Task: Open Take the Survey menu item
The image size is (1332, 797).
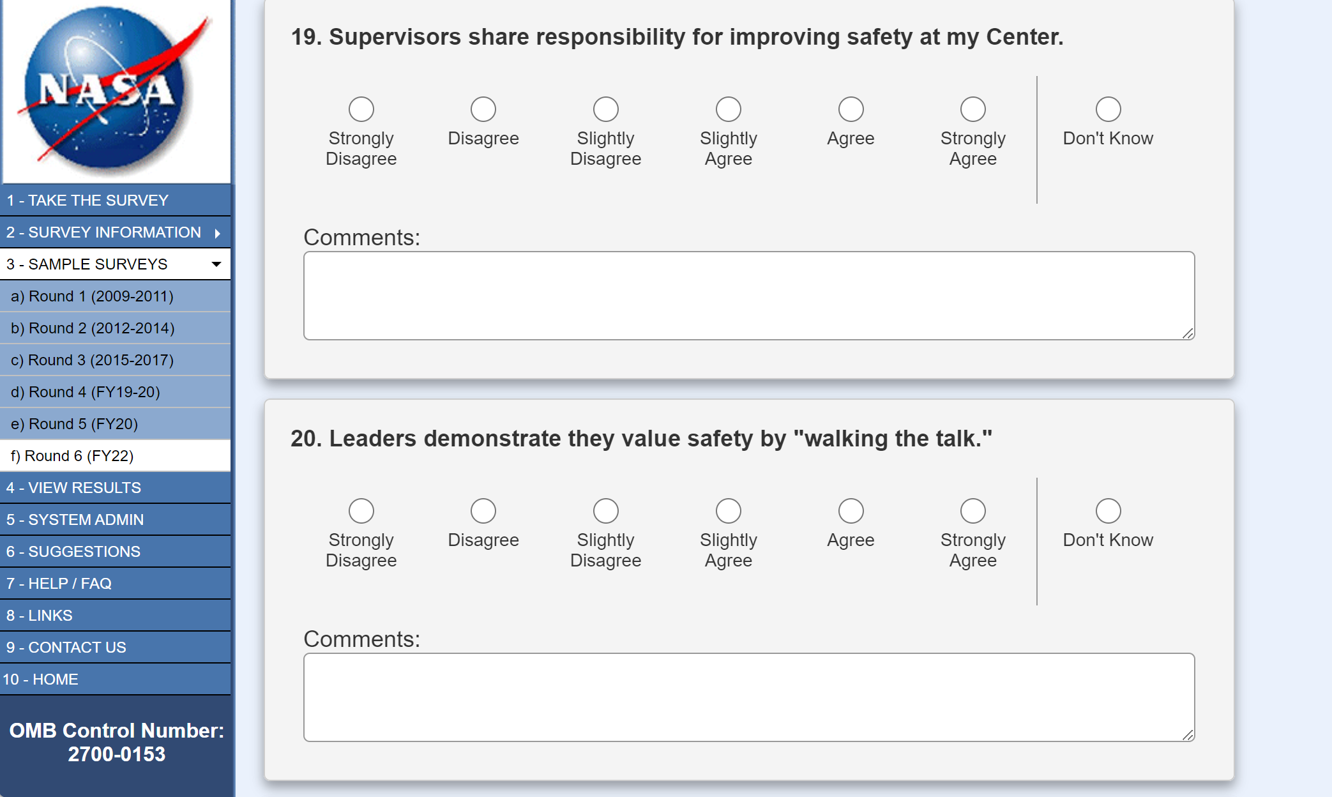Action: click(x=87, y=201)
